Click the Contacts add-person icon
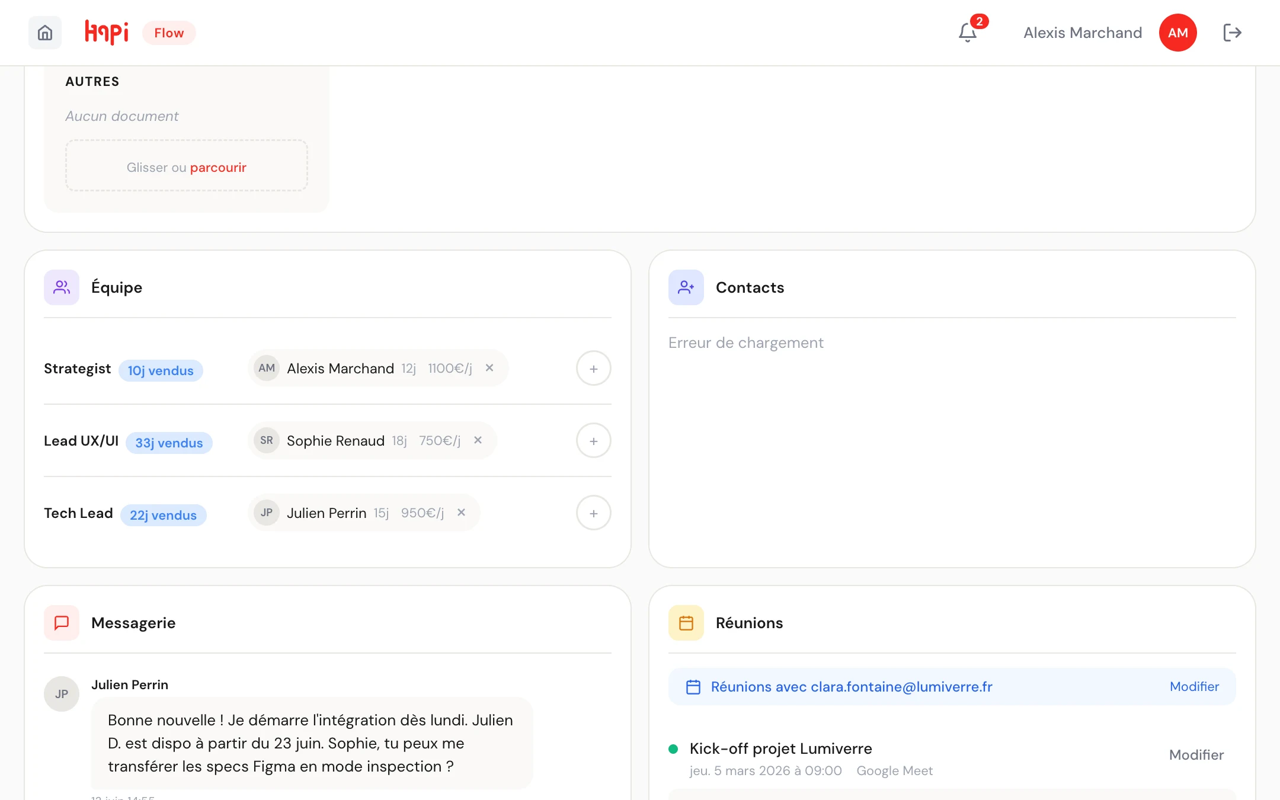The width and height of the screenshot is (1280, 800). coord(686,287)
